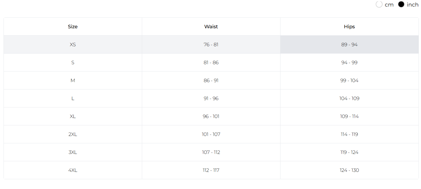
Task: Click the S waist value 81 - 86
Action: click(x=211, y=63)
